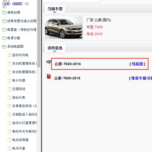The image size is (152, 152).
Task: Open 起动与充电 circuit diagram
Action: click(20, 55)
